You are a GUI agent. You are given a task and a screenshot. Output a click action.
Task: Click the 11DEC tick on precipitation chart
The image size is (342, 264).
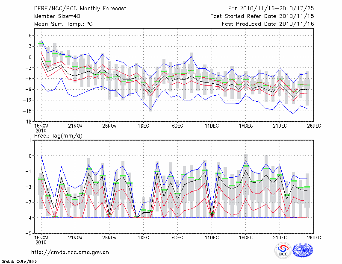coord(212,238)
